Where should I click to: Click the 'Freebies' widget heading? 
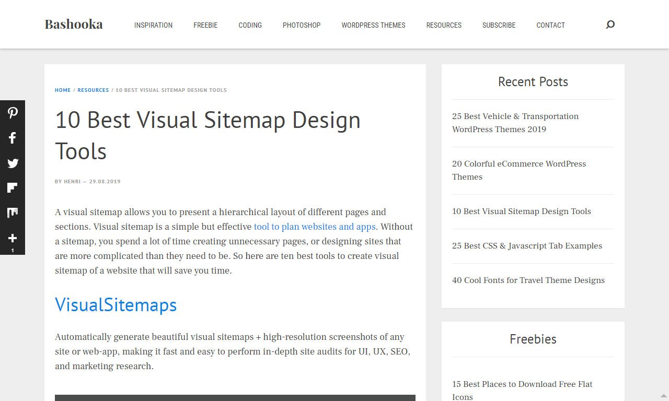coord(533,339)
